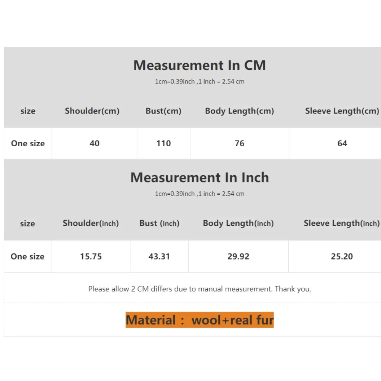381x381 pixels.
Task: Click the Bust (inch) column header
Action: point(159,224)
